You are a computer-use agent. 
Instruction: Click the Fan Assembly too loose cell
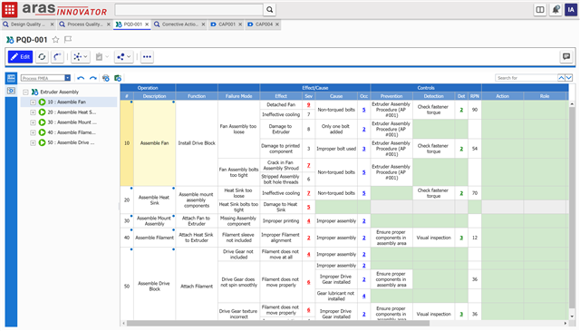point(239,129)
